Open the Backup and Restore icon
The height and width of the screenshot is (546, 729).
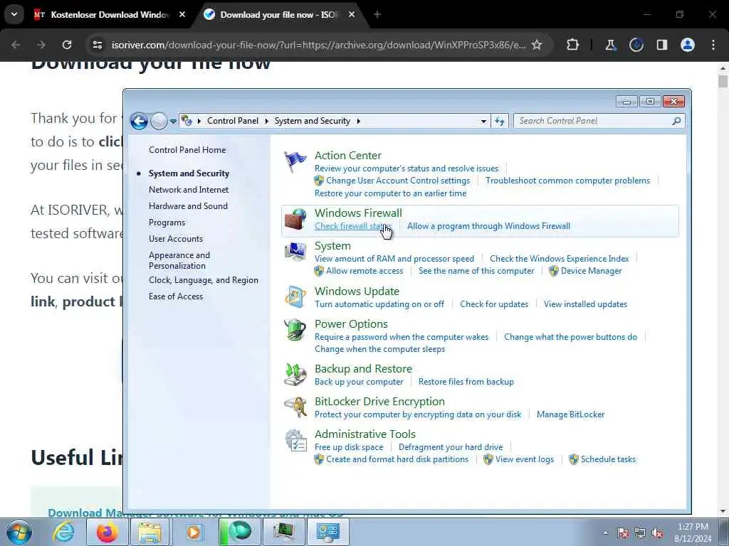[295, 375]
